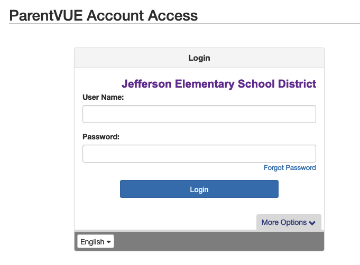This screenshot has width=360, height=265.
Task: Click the word ParentVUE in the title
Action: [45, 16]
